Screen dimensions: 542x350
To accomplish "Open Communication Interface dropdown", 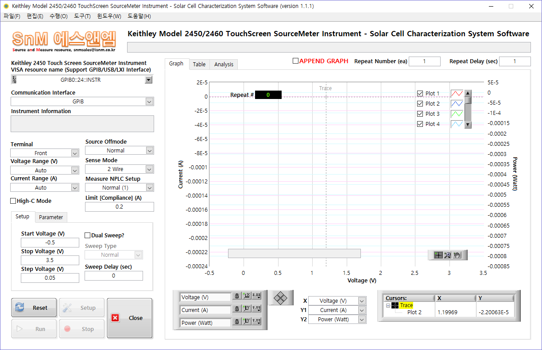I will (x=149, y=102).
